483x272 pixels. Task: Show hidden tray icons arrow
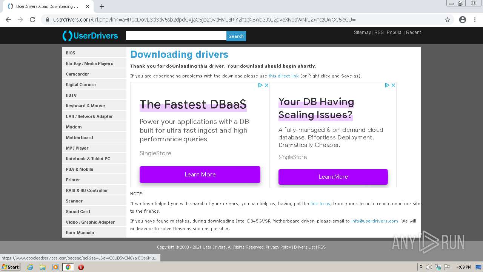(x=421, y=267)
